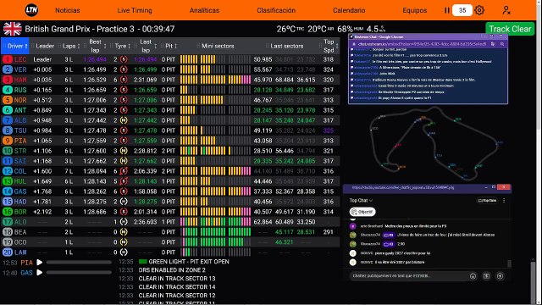Click the tyre icon in HUL row

tap(124, 180)
